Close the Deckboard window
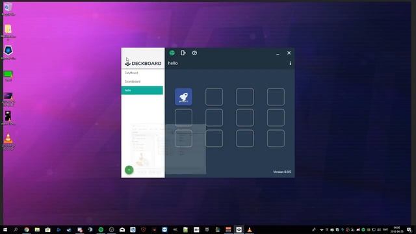 [289, 53]
